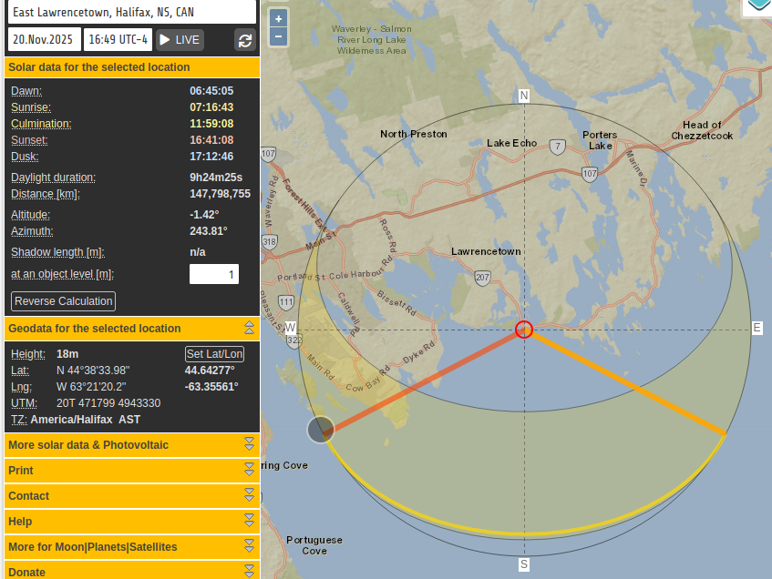The width and height of the screenshot is (772, 579).
Task: Zoom out on the map
Action: (279, 36)
